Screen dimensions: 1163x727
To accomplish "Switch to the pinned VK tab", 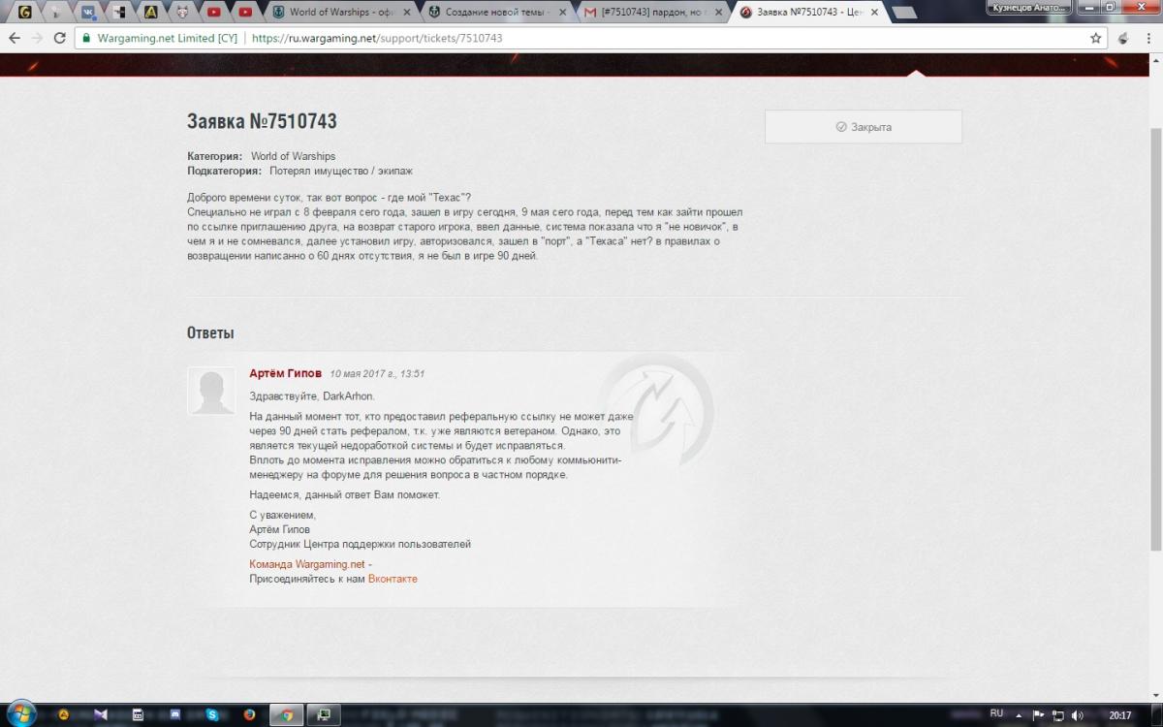I will 87,13.
